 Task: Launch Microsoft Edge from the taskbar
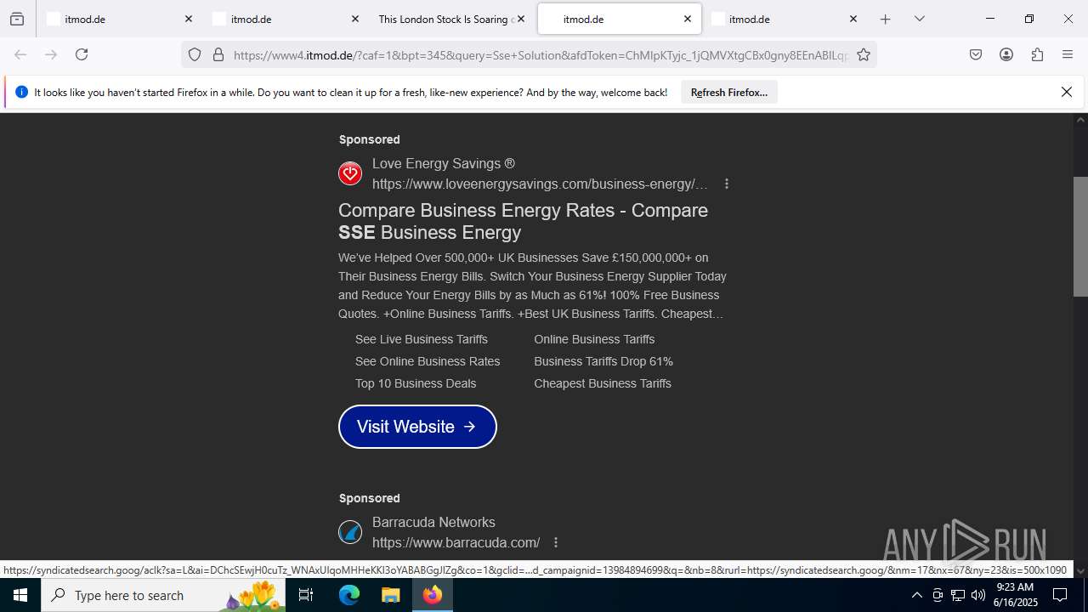[x=349, y=595]
